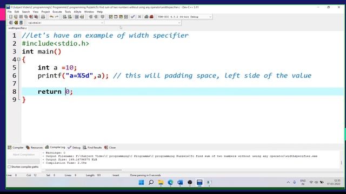The image size is (346, 194).
Task: Open the Project menu
Action: coord(45,12)
